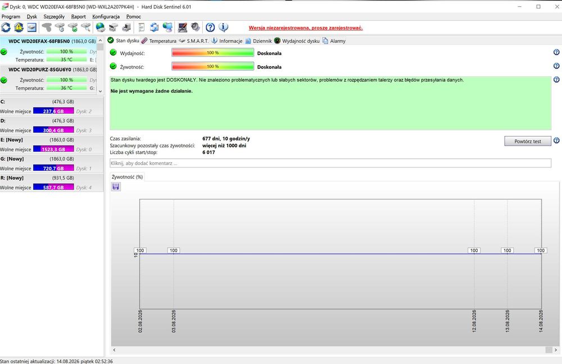This screenshot has width=562, height=364.
Task: Open the Raport menu
Action: 79,16
